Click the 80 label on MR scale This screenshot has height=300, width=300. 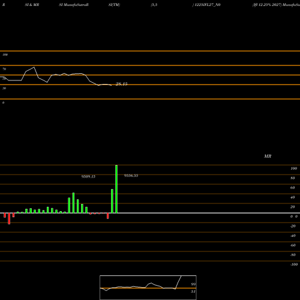coord(293,178)
